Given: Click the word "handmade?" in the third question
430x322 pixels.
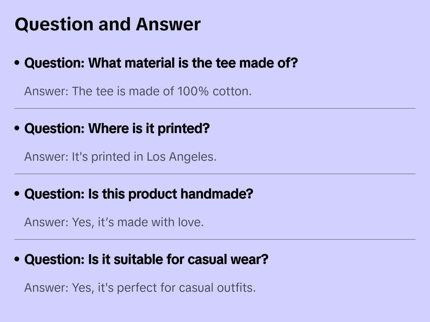Looking at the screenshot, I should click(217, 194).
